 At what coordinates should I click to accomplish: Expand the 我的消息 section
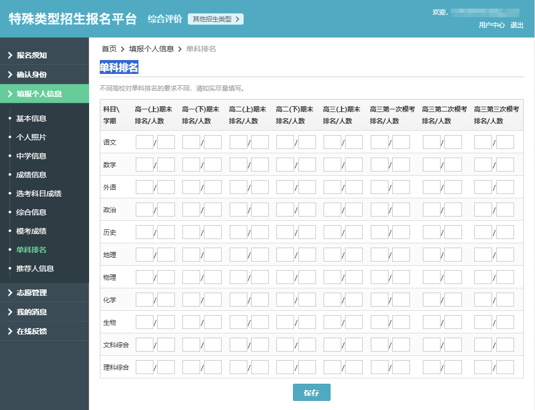pos(28,311)
